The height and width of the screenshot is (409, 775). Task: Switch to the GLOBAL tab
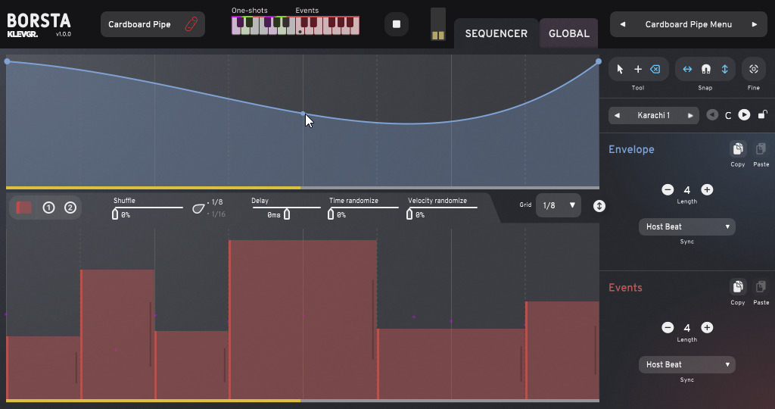[569, 33]
